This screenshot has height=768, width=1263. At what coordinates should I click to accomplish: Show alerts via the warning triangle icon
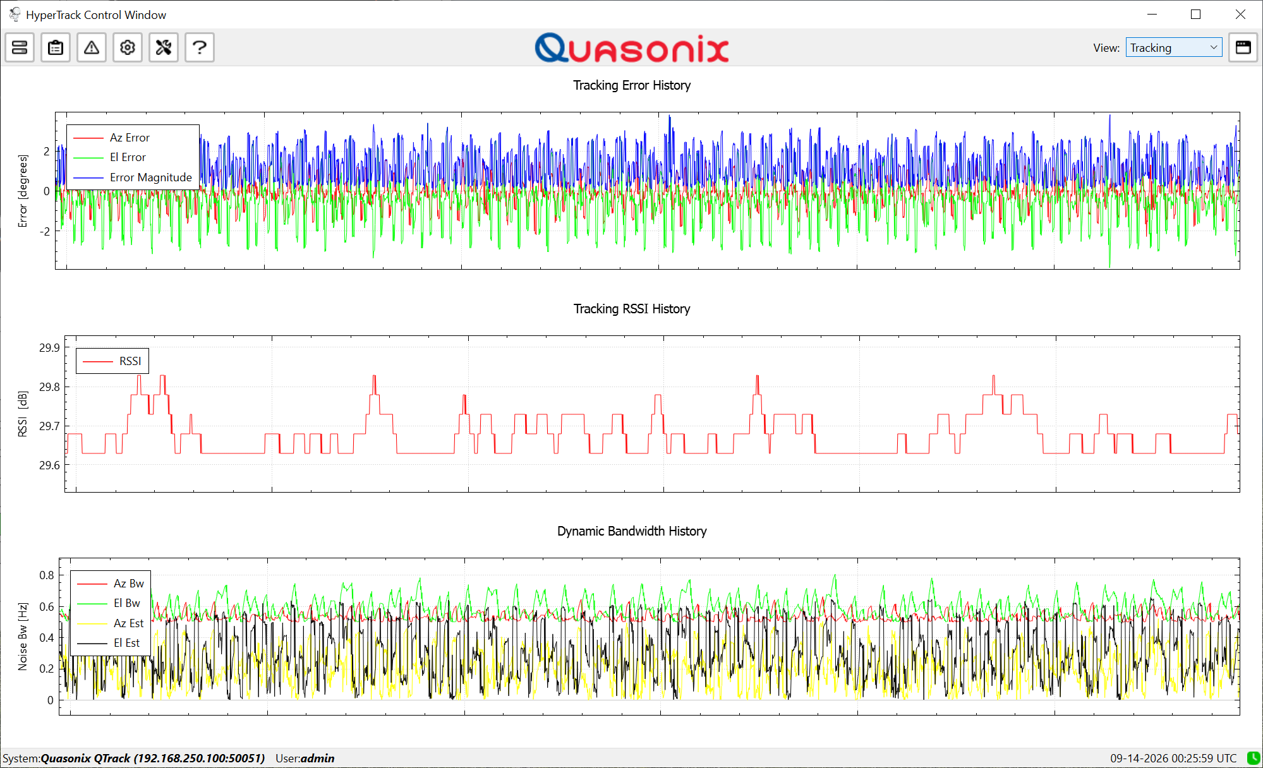(x=92, y=47)
